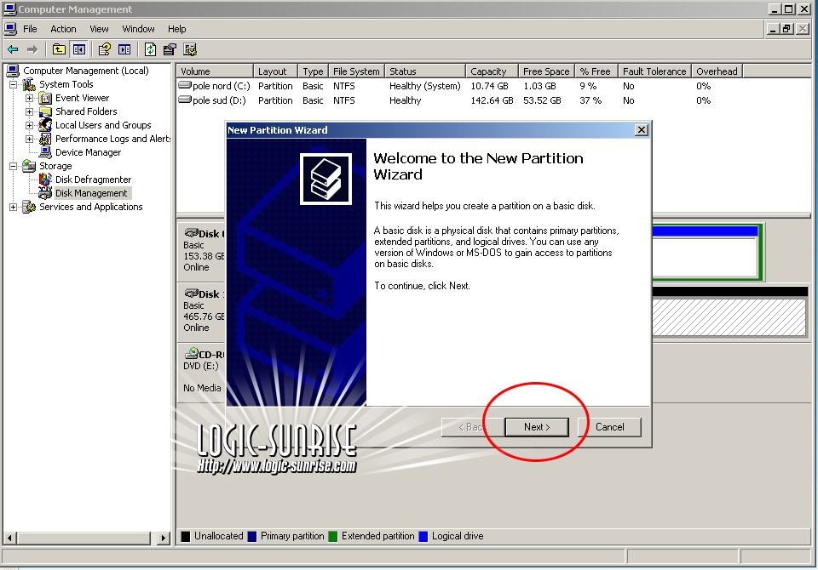The height and width of the screenshot is (570, 818).
Task: Expand the Local Users and Groups node
Action: [x=30, y=125]
